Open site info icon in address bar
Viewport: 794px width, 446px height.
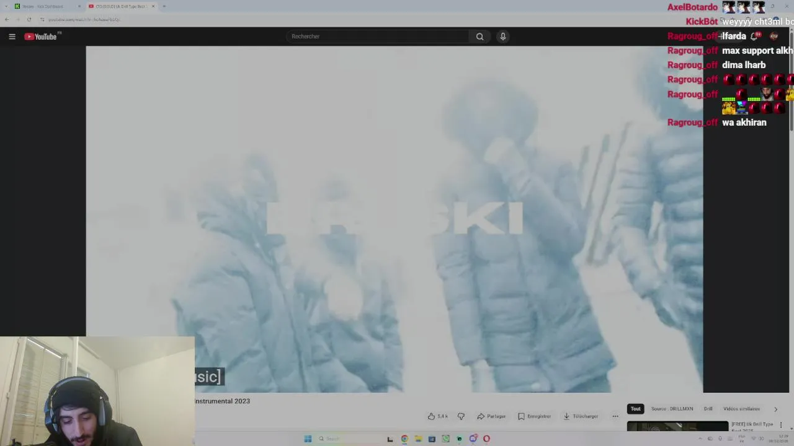(x=42, y=19)
